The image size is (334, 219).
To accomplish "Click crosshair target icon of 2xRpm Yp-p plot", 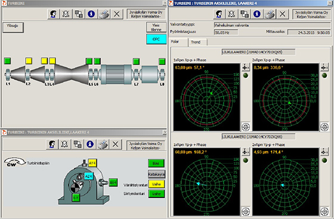I will coord(324,211).
